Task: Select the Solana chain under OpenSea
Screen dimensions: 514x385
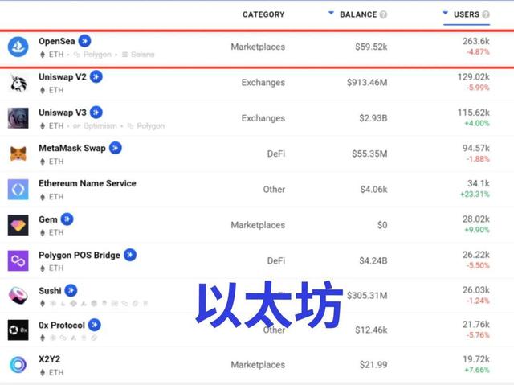Action: click(138, 55)
